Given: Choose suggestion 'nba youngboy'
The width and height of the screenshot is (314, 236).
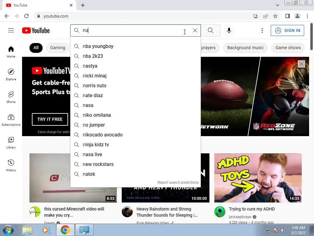Looking at the screenshot, I should (136, 46).
